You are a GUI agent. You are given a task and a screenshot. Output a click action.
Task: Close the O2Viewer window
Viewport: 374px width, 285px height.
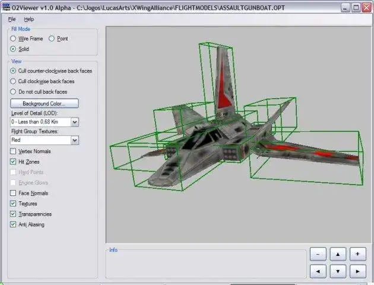(x=367, y=8)
